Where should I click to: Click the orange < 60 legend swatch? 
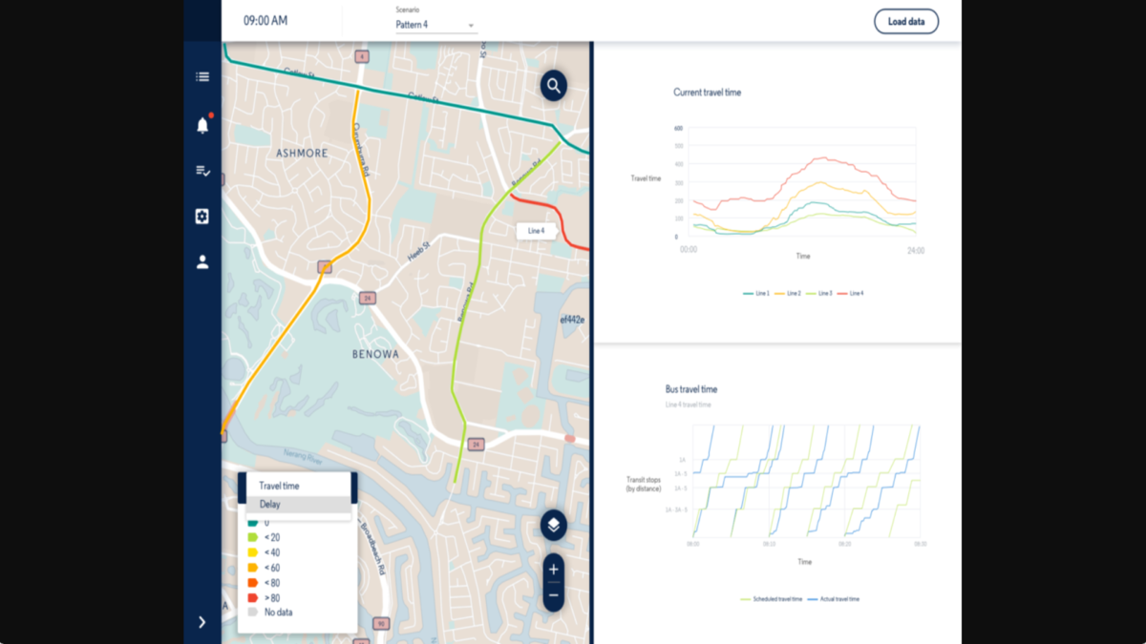pos(253,568)
